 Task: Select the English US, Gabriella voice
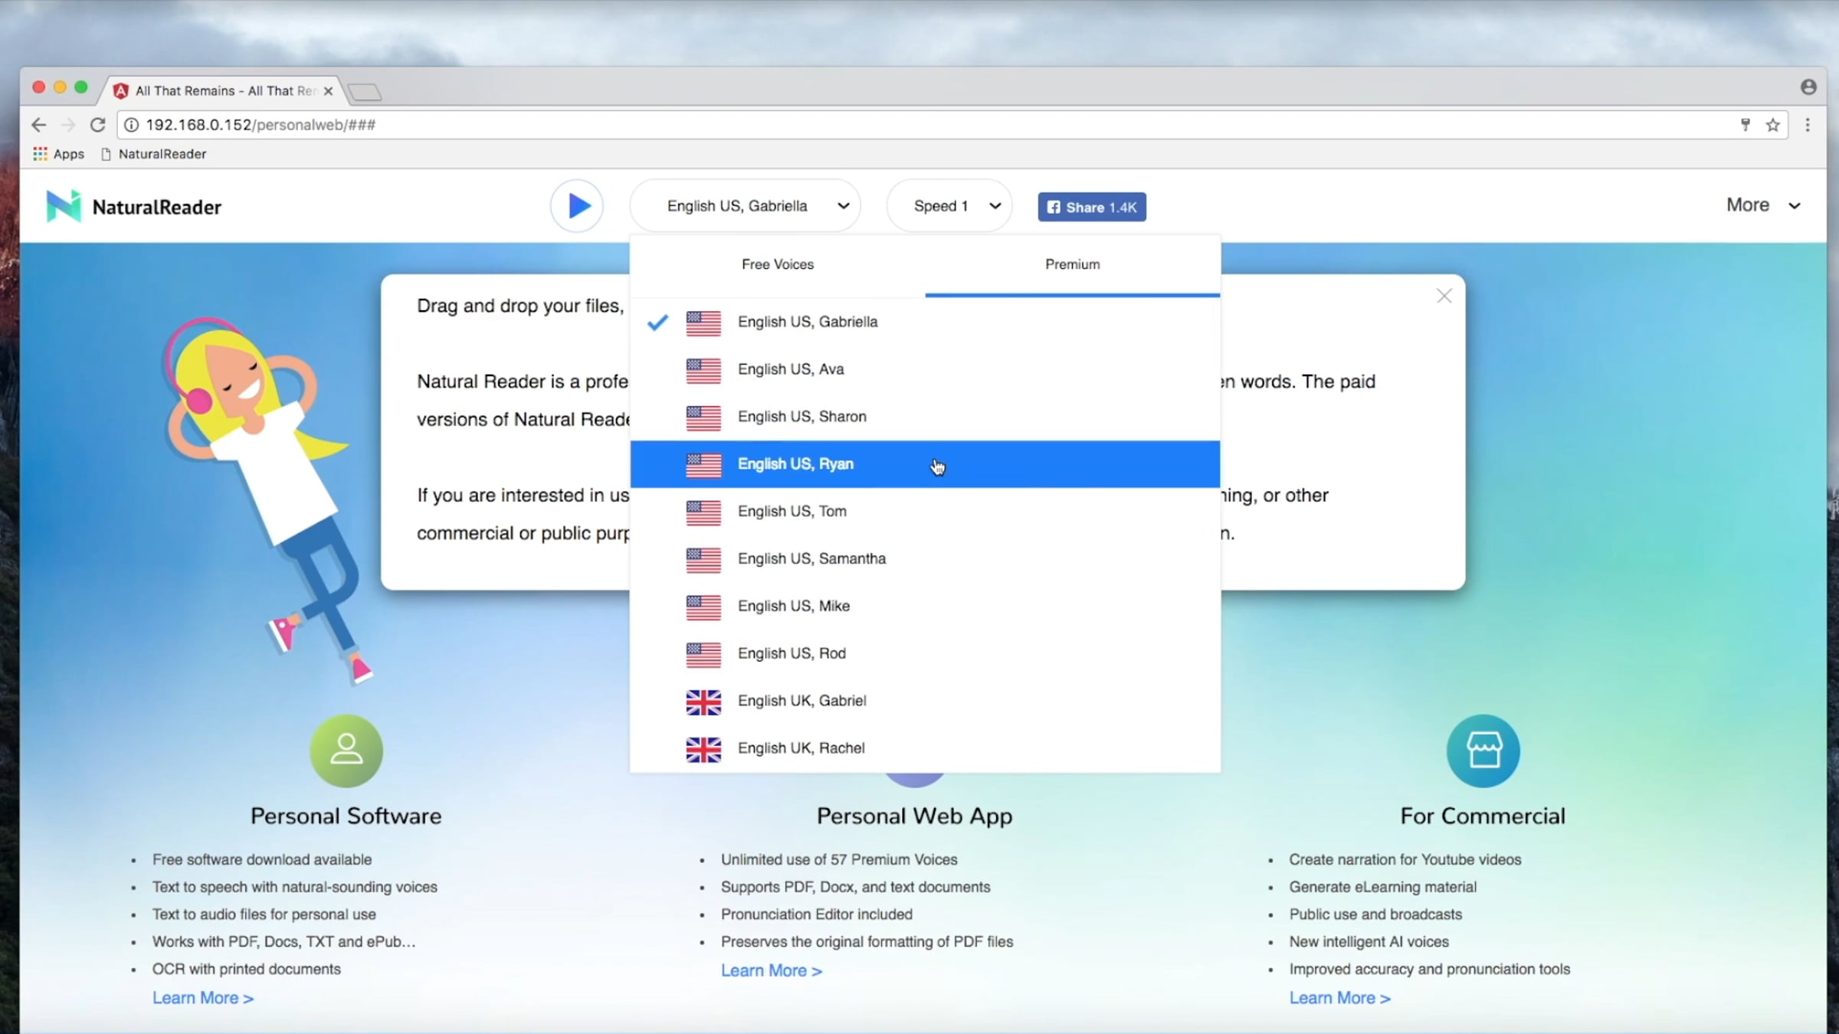925,322
